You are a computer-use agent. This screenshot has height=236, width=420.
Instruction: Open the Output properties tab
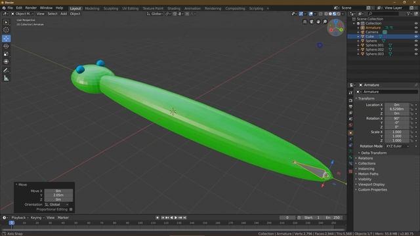click(x=350, y=107)
